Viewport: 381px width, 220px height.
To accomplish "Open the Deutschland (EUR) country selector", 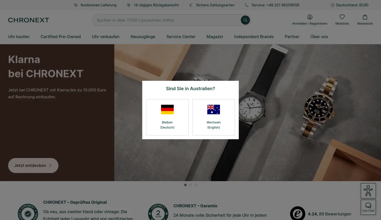I will coord(350,5).
